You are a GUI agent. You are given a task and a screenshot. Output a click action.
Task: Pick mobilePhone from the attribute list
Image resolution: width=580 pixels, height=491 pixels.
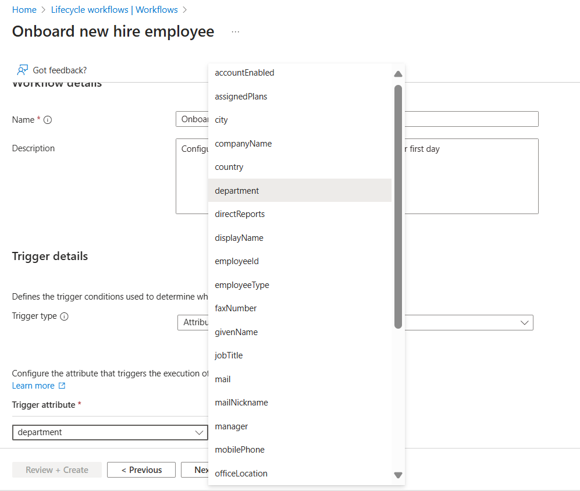point(300,450)
